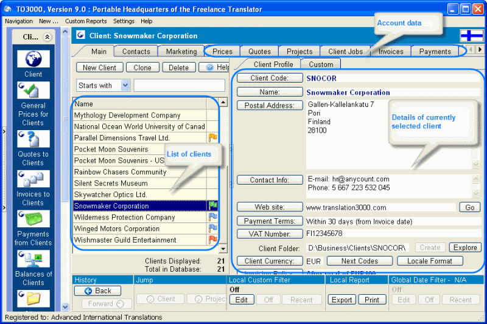Open Invoices to Clients sidebar icon

click(33, 179)
